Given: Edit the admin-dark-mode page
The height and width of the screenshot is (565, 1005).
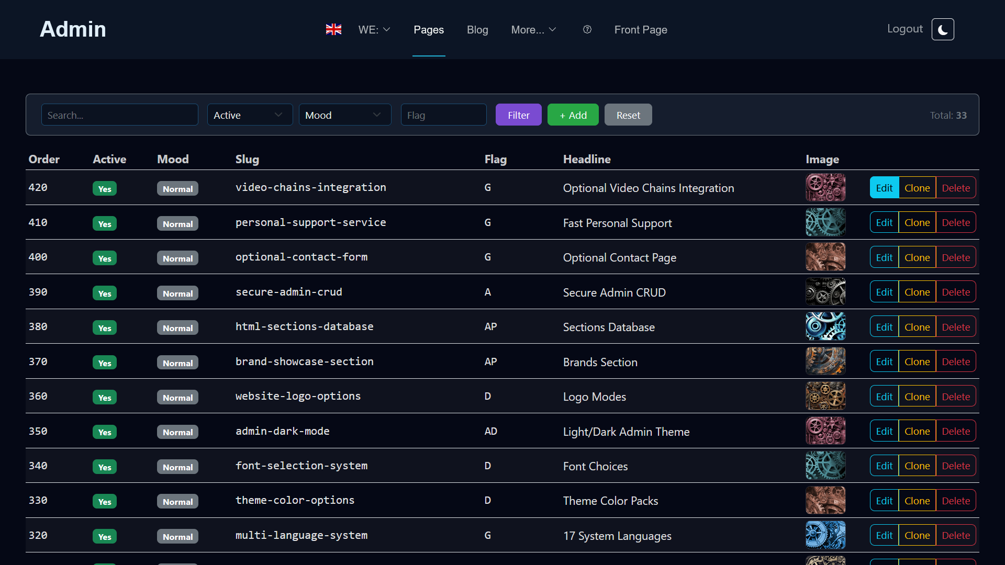Looking at the screenshot, I should click(x=884, y=431).
